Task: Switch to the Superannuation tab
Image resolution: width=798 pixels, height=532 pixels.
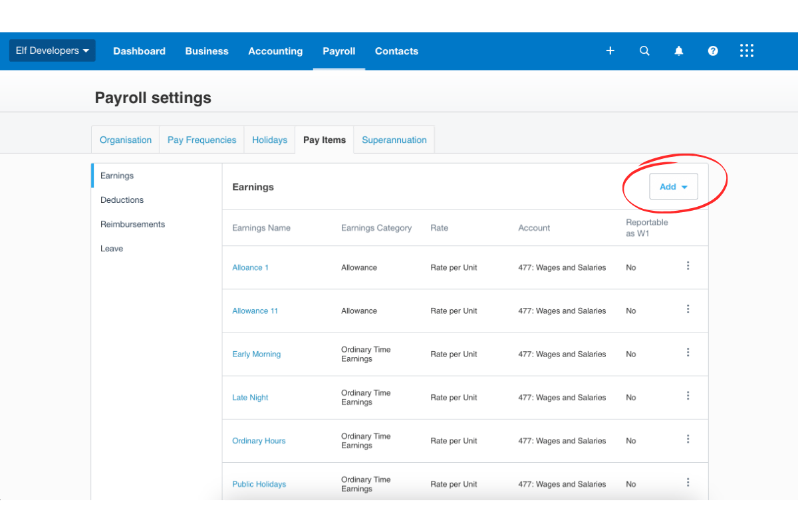Action: [394, 140]
